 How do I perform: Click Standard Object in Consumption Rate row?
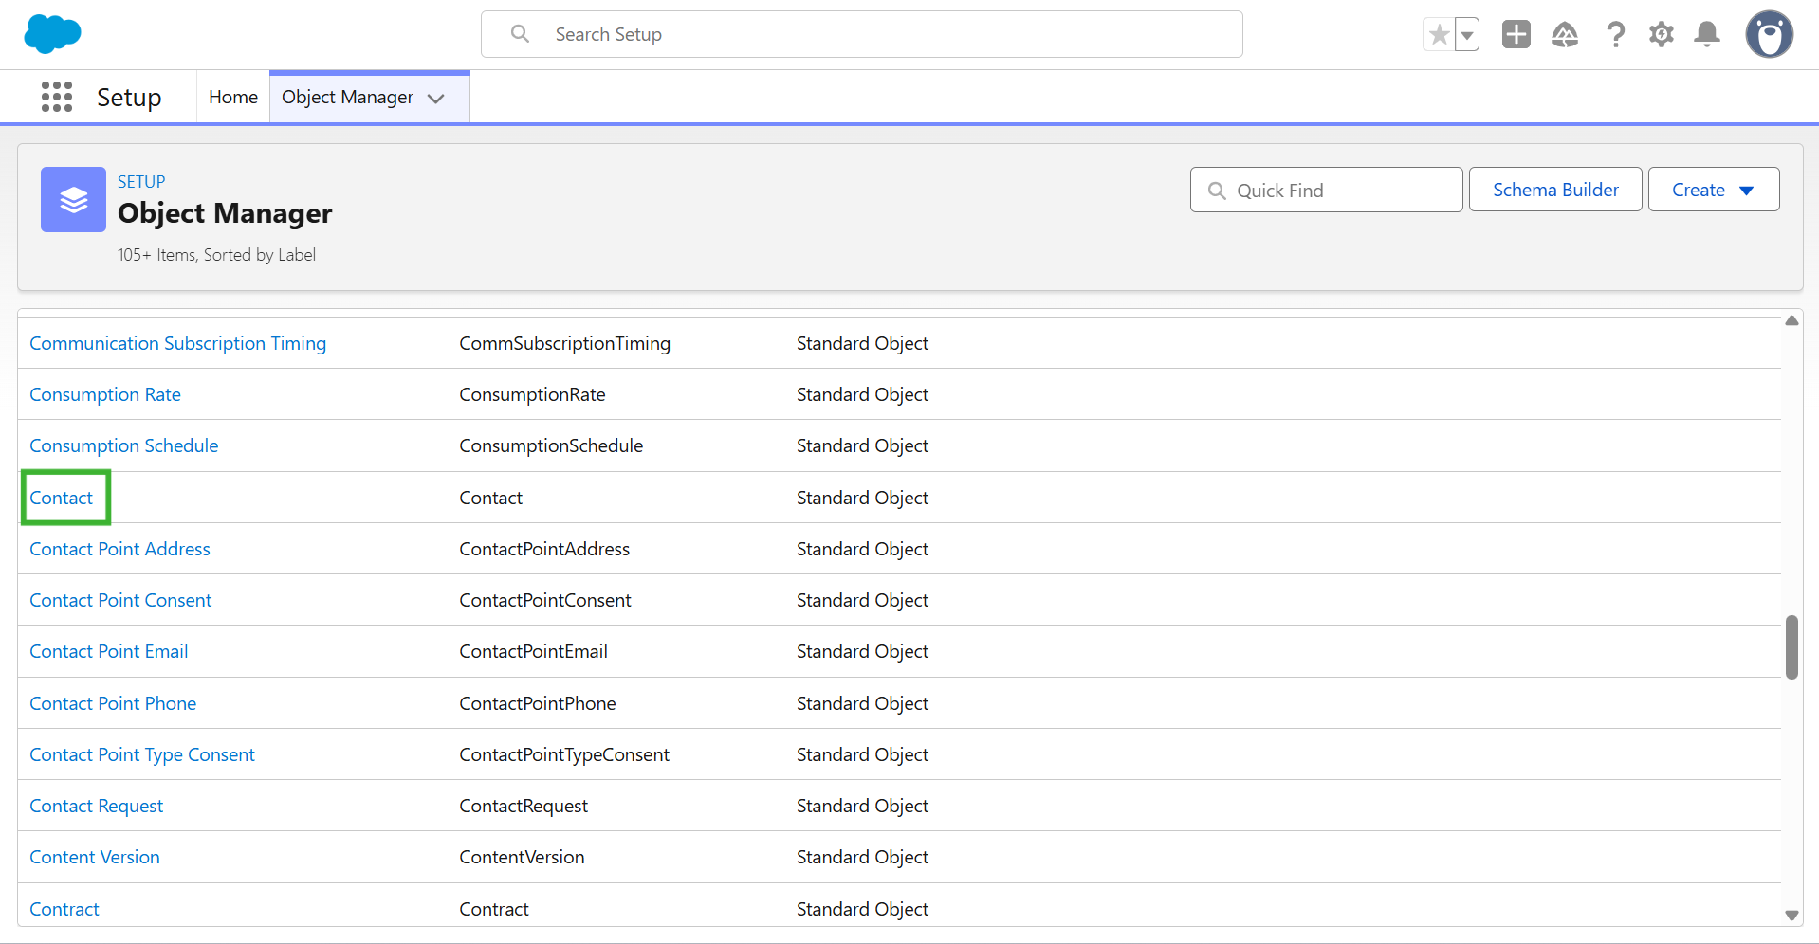(x=862, y=394)
